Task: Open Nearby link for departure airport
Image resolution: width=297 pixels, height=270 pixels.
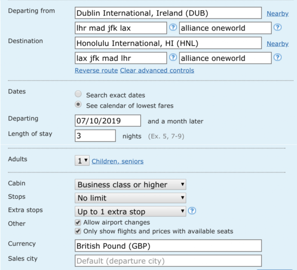Action: point(277,14)
